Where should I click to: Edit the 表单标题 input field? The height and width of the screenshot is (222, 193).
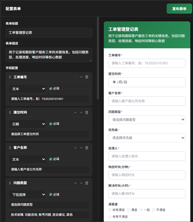49,33
